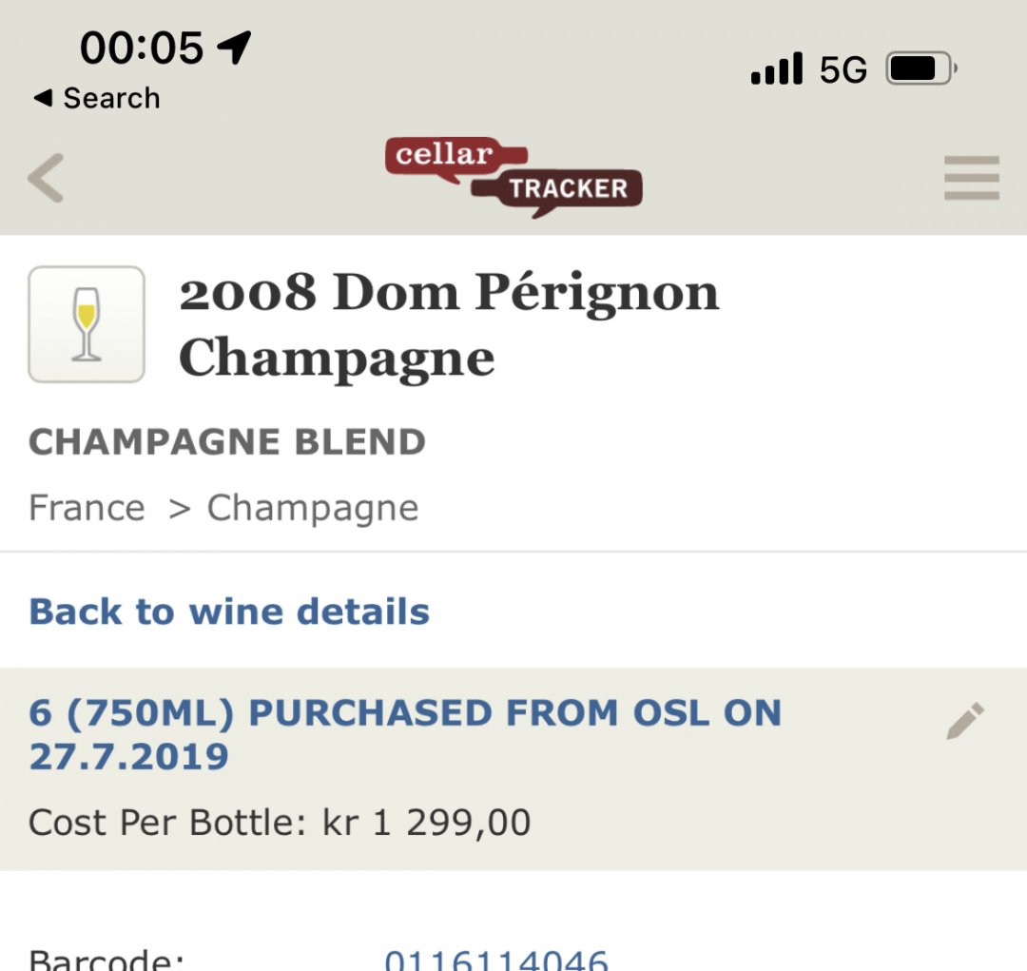This screenshot has height=971, width=1027.
Task: Return to Search via iOS back link
Action: 97,98
